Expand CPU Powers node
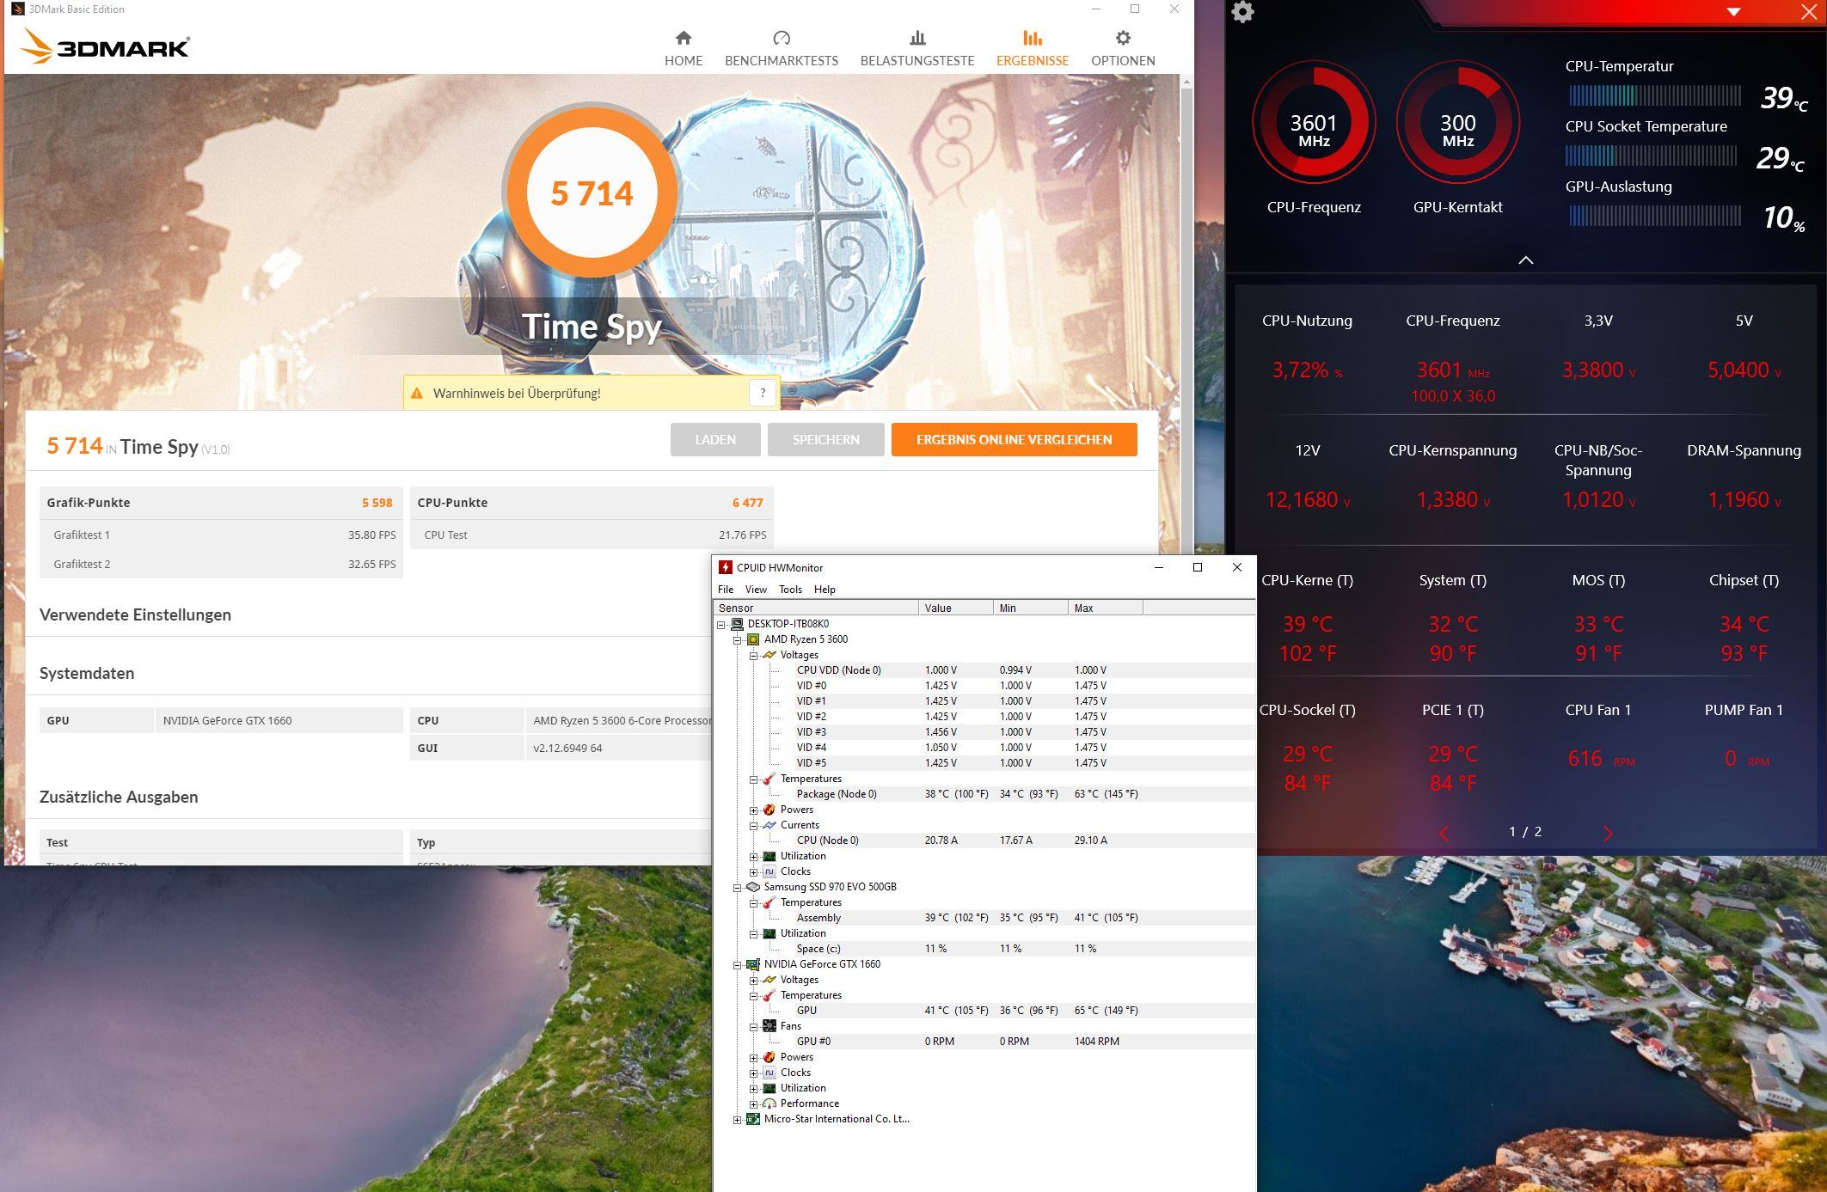1827x1192 pixels. pyautogui.click(x=753, y=810)
